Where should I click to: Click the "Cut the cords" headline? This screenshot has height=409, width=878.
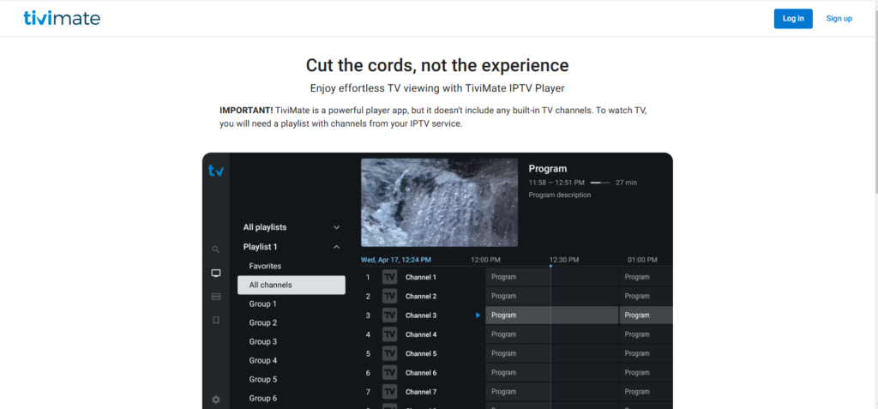(437, 65)
